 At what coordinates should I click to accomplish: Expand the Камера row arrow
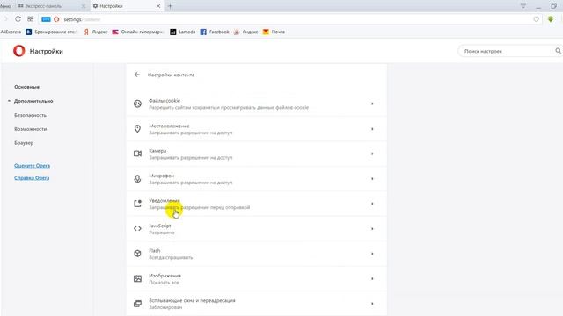tap(372, 154)
